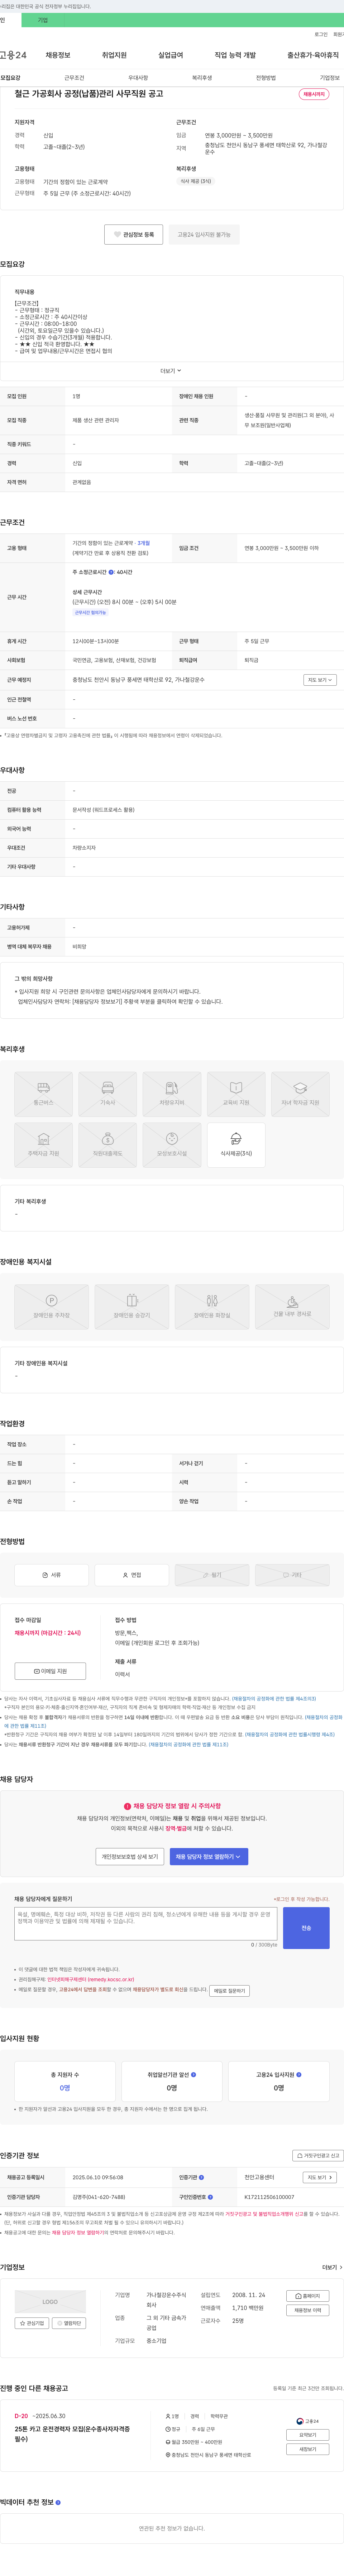Viewport: 344px width, 2576px height.
Task: Click the 기숙사 dormitory icon
Action: pos(108,1094)
